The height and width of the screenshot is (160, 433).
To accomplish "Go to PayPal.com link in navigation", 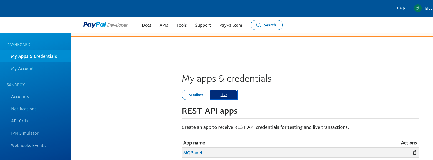I will click(x=231, y=25).
